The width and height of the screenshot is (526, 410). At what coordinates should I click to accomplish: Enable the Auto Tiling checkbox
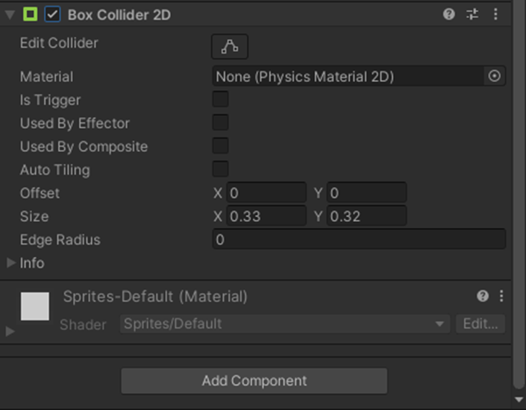click(x=220, y=169)
